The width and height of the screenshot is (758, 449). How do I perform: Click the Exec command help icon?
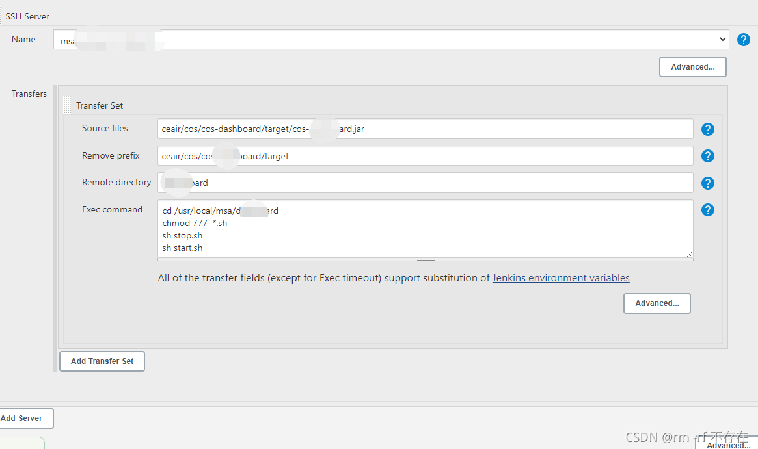(707, 210)
